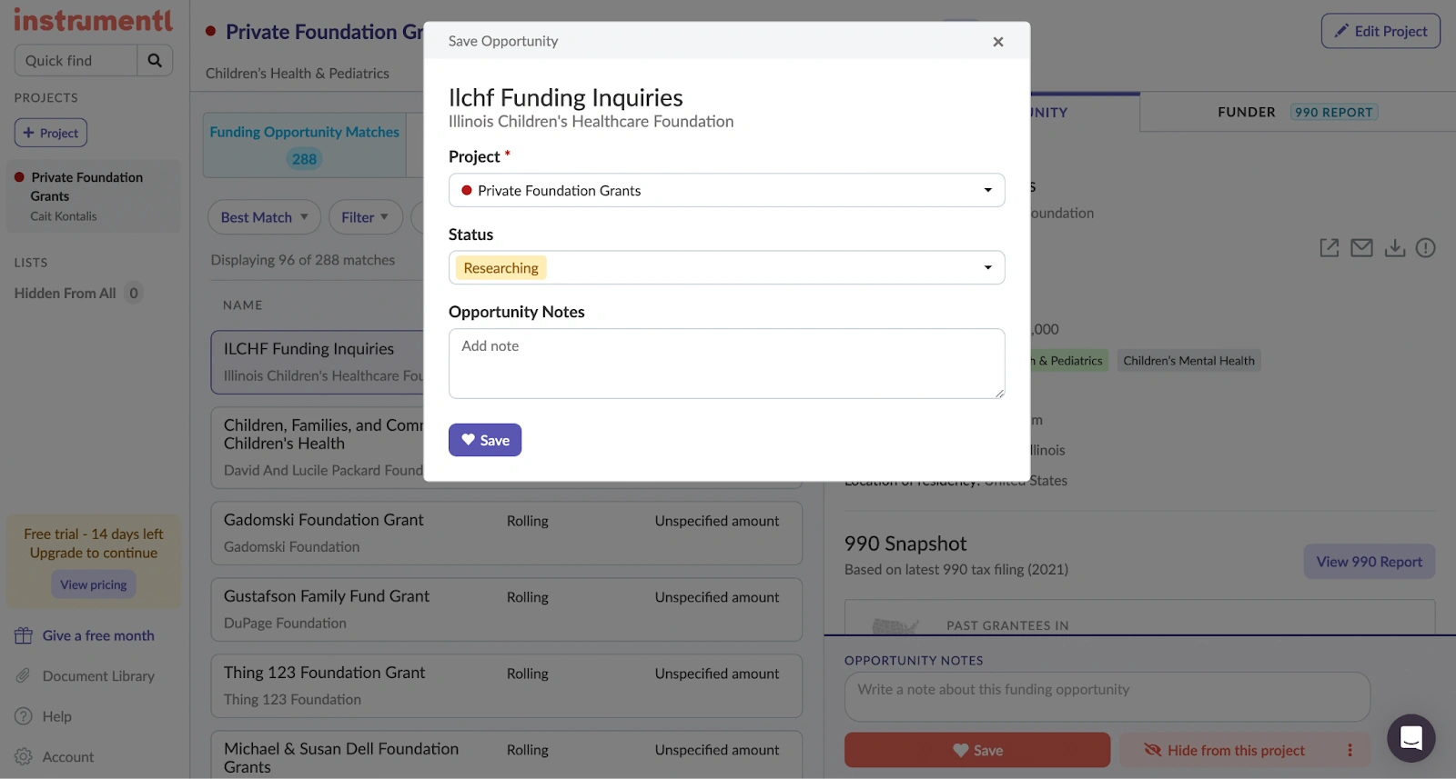
Task: Click the gear icon next to Account
Action: pos(22,756)
